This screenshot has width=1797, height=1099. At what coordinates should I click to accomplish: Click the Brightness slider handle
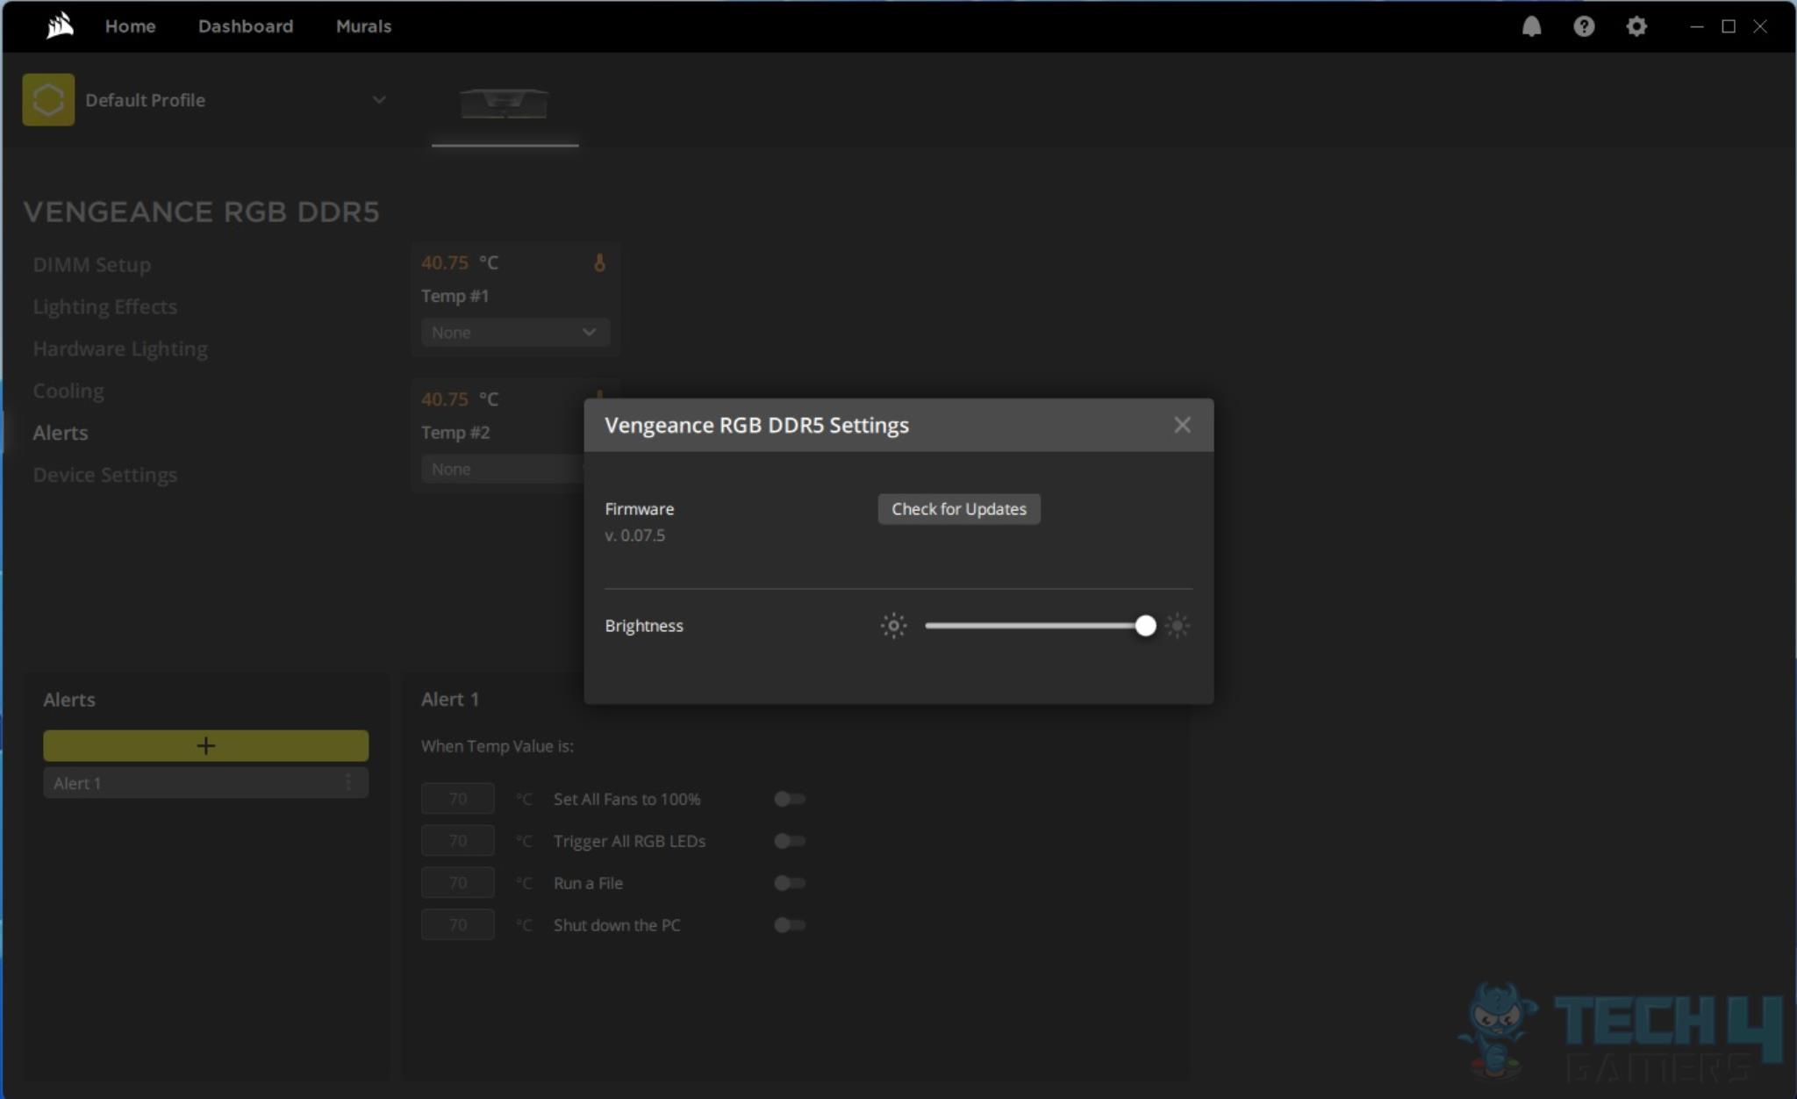1145,626
